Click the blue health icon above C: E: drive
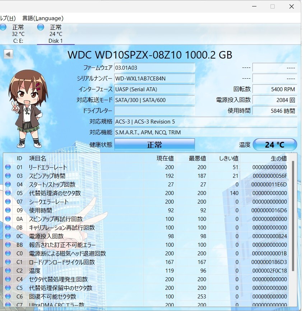Image resolution: width=302 pixels, height=311 pixels. click(4, 27)
